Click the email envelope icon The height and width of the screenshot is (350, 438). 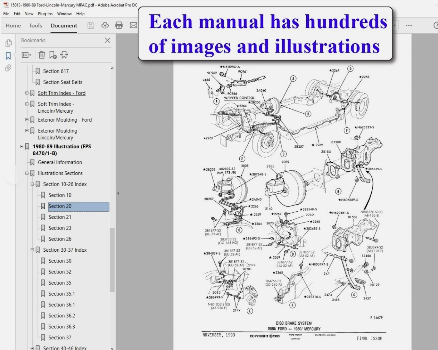(133, 26)
